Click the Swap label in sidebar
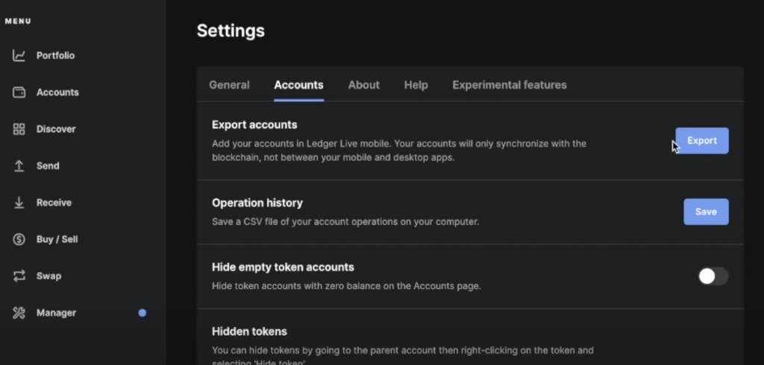The height and width of the screenshot is (365, 764). coord(48,276)
